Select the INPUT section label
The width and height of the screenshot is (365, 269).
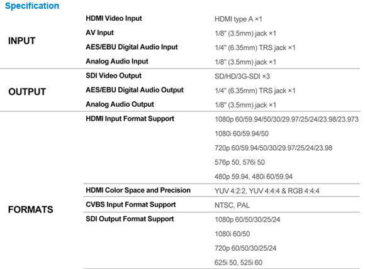[21, 41]
